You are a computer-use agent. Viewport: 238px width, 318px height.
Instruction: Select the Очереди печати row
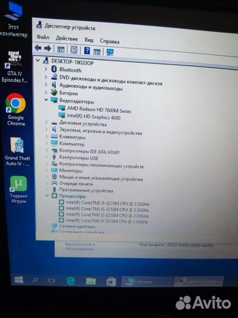(76, 184)
